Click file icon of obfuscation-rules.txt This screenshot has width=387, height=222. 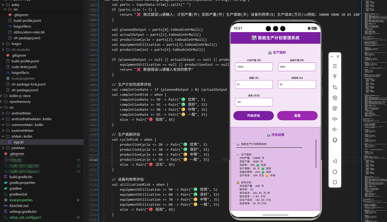(10, 32)
